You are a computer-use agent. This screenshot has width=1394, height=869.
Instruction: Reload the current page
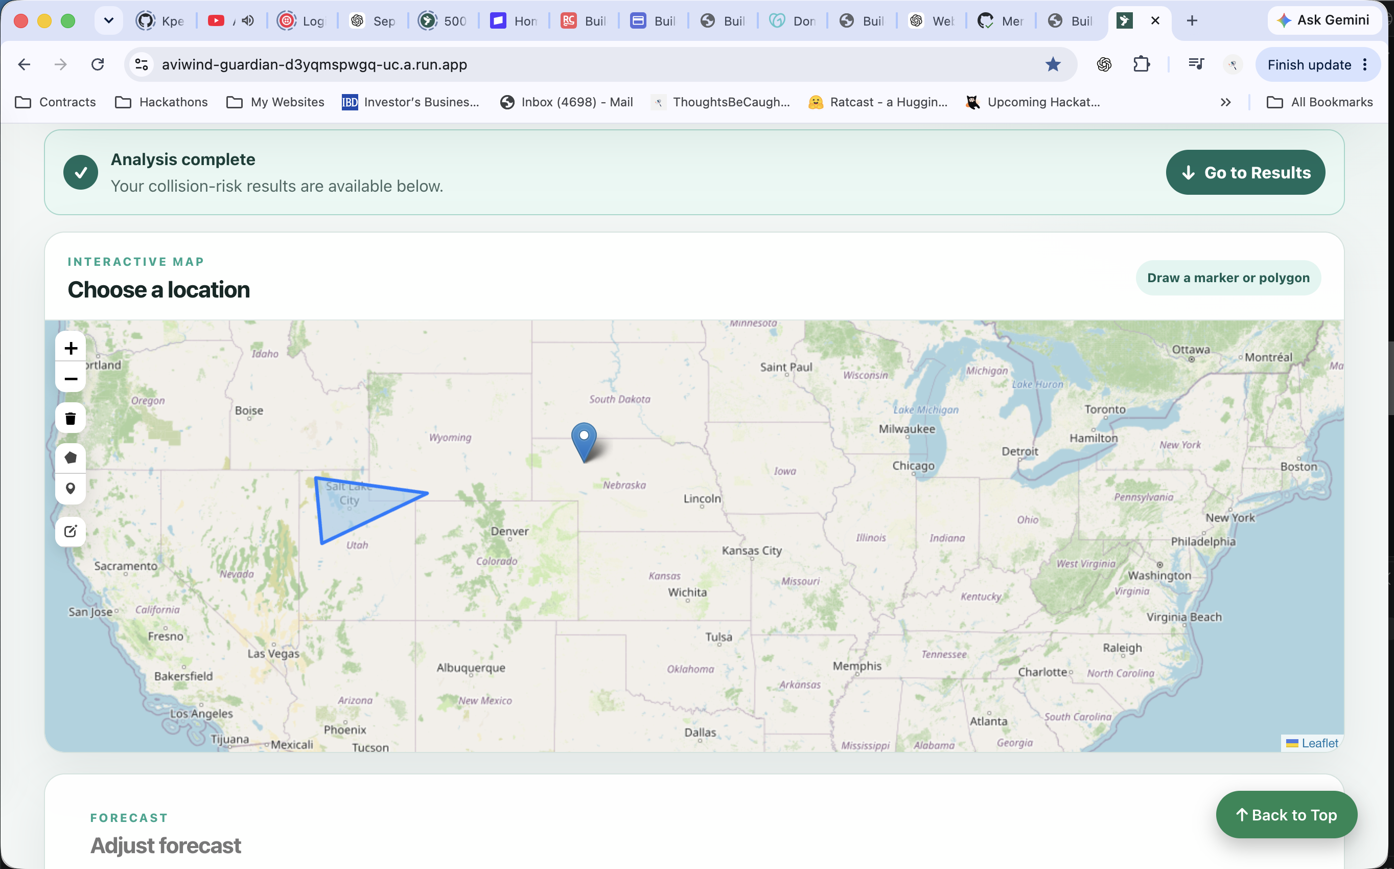[98, 64]
